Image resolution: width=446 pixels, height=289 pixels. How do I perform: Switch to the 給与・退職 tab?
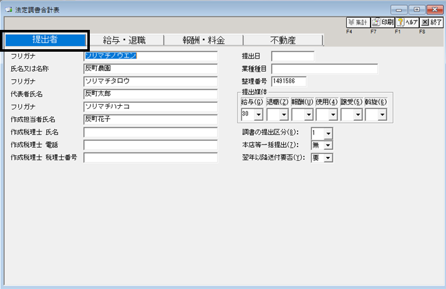point(124,40)
